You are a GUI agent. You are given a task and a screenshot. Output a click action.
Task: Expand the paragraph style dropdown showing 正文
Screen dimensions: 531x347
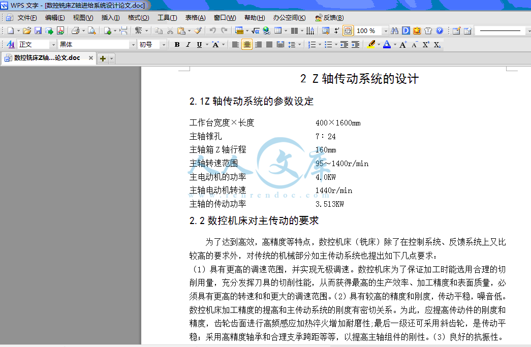point(53,45)
